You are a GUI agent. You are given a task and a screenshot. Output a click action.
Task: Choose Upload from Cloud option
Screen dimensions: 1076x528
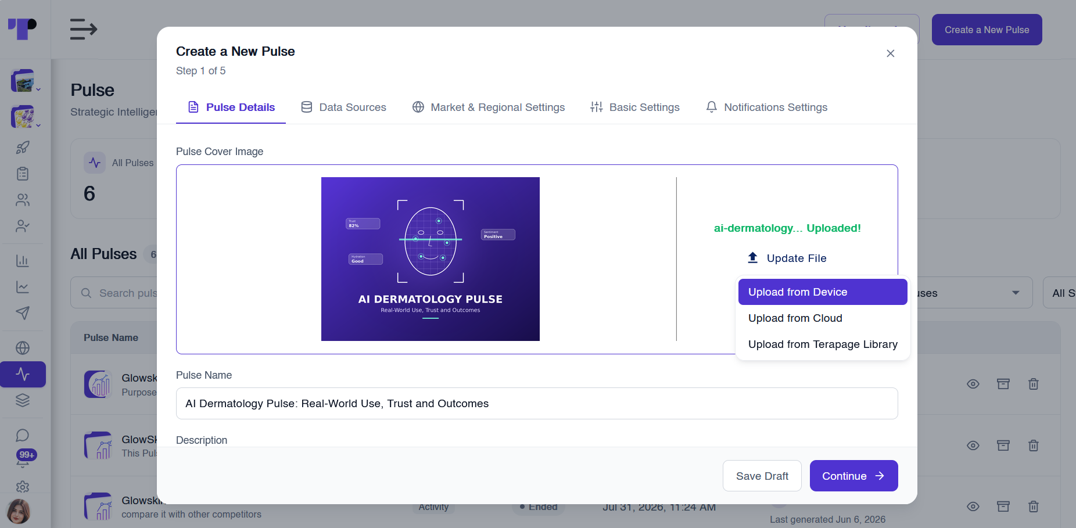(823, 318)
